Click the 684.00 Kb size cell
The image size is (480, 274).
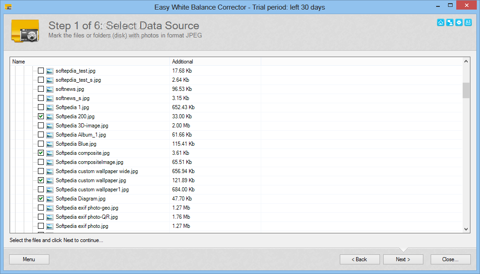tap(183, 190)
